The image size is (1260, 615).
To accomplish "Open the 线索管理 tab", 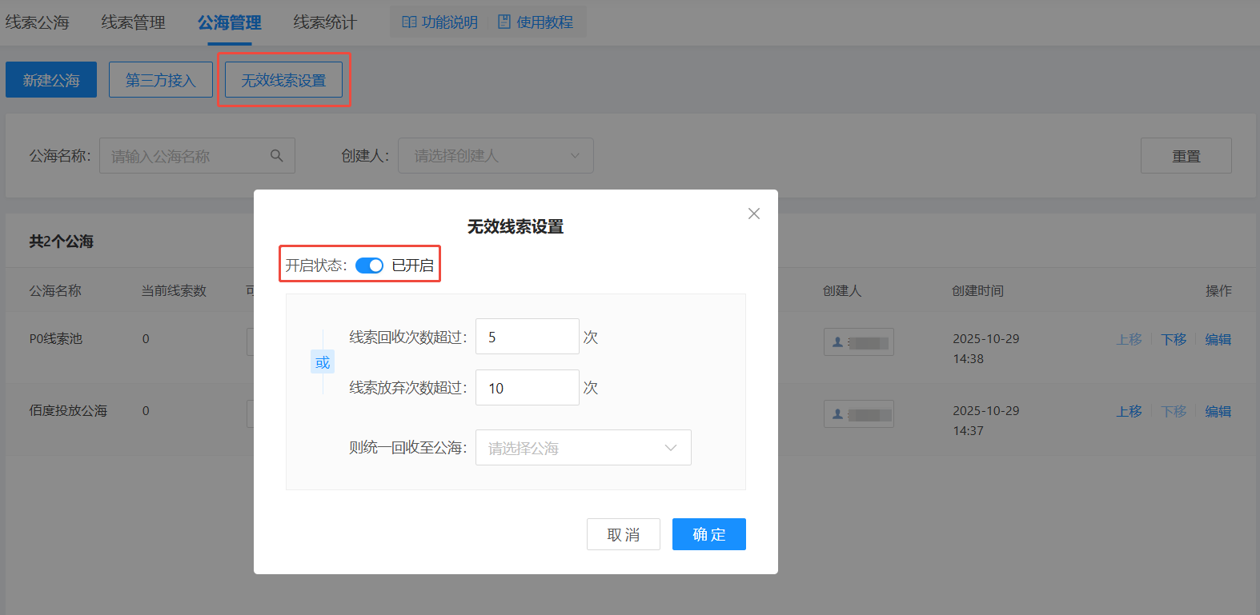I will [x=134, y=22].
